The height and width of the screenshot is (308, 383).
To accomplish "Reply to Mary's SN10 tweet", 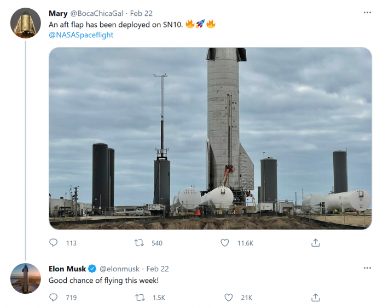I will (x=54, y=243).
